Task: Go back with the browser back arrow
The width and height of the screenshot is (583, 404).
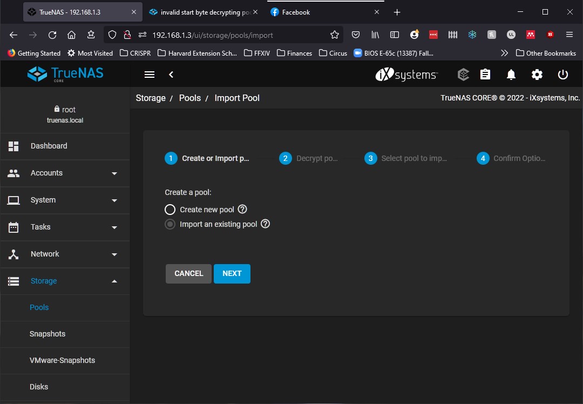Action: click(x=13, y=35)
